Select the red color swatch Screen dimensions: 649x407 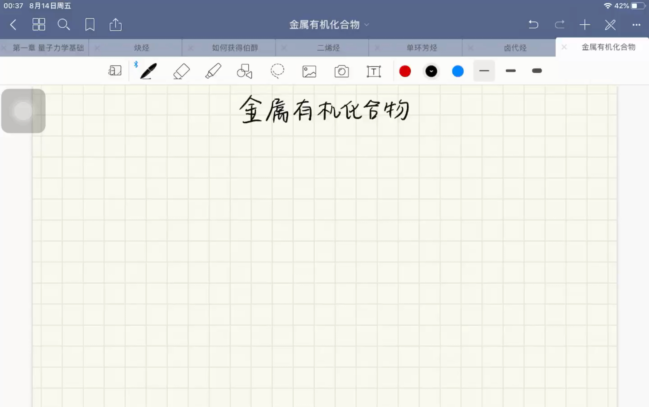pyautogui.click(x=405, y=71)
